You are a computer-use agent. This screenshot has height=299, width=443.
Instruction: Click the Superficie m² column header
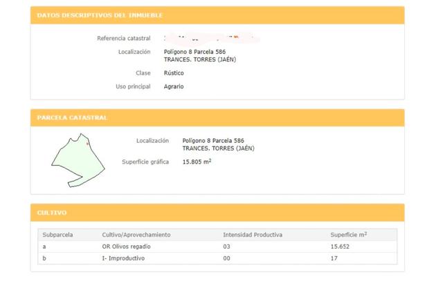click(x=349, y=235)
